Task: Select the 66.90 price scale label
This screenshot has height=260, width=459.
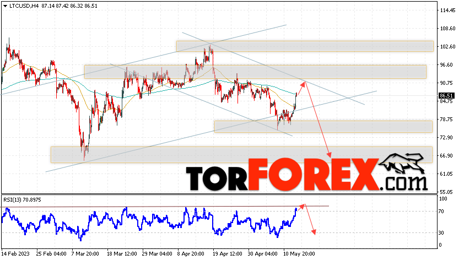Action: [x=447, y=156]
